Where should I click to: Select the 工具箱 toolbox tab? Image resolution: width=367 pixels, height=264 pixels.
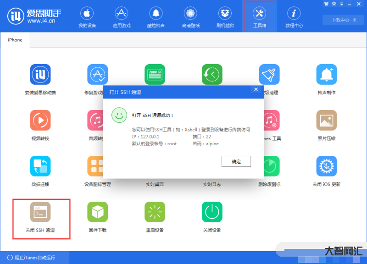(260, 17)
